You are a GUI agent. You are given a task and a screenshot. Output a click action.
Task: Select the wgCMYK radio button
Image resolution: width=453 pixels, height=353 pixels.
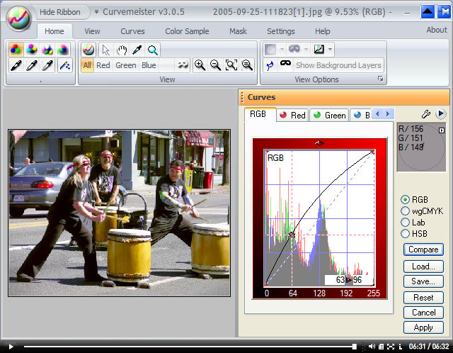[x=406, y=211]
